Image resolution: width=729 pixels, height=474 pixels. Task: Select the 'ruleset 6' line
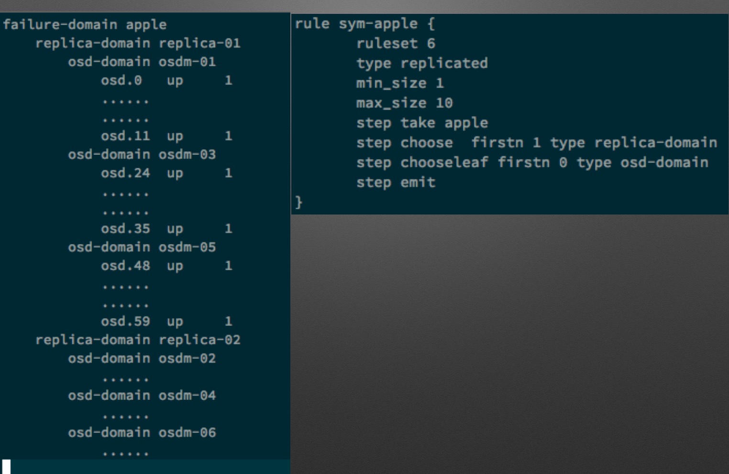pyautogui.click(x=396, y=44)
